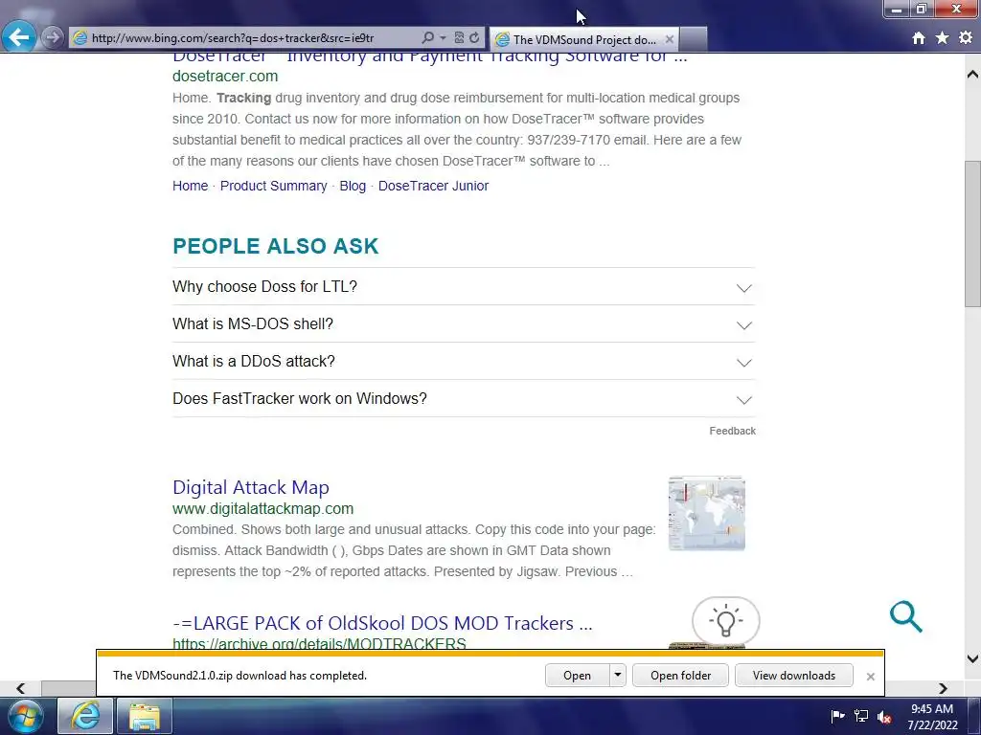Open DoseTracer Blog sublink
The height and width of the screenshot is (735, 981).
[353, 186]
